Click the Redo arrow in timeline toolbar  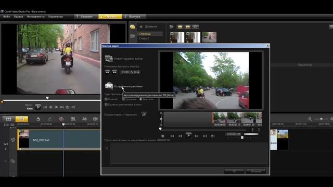[50, 119]
